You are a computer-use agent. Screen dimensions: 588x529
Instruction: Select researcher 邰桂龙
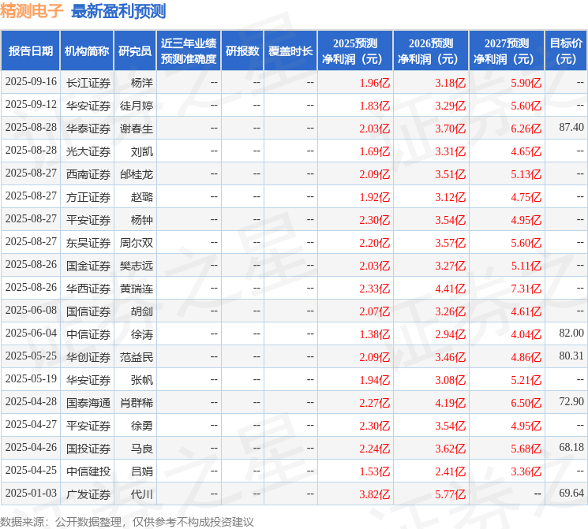(137, 174)
